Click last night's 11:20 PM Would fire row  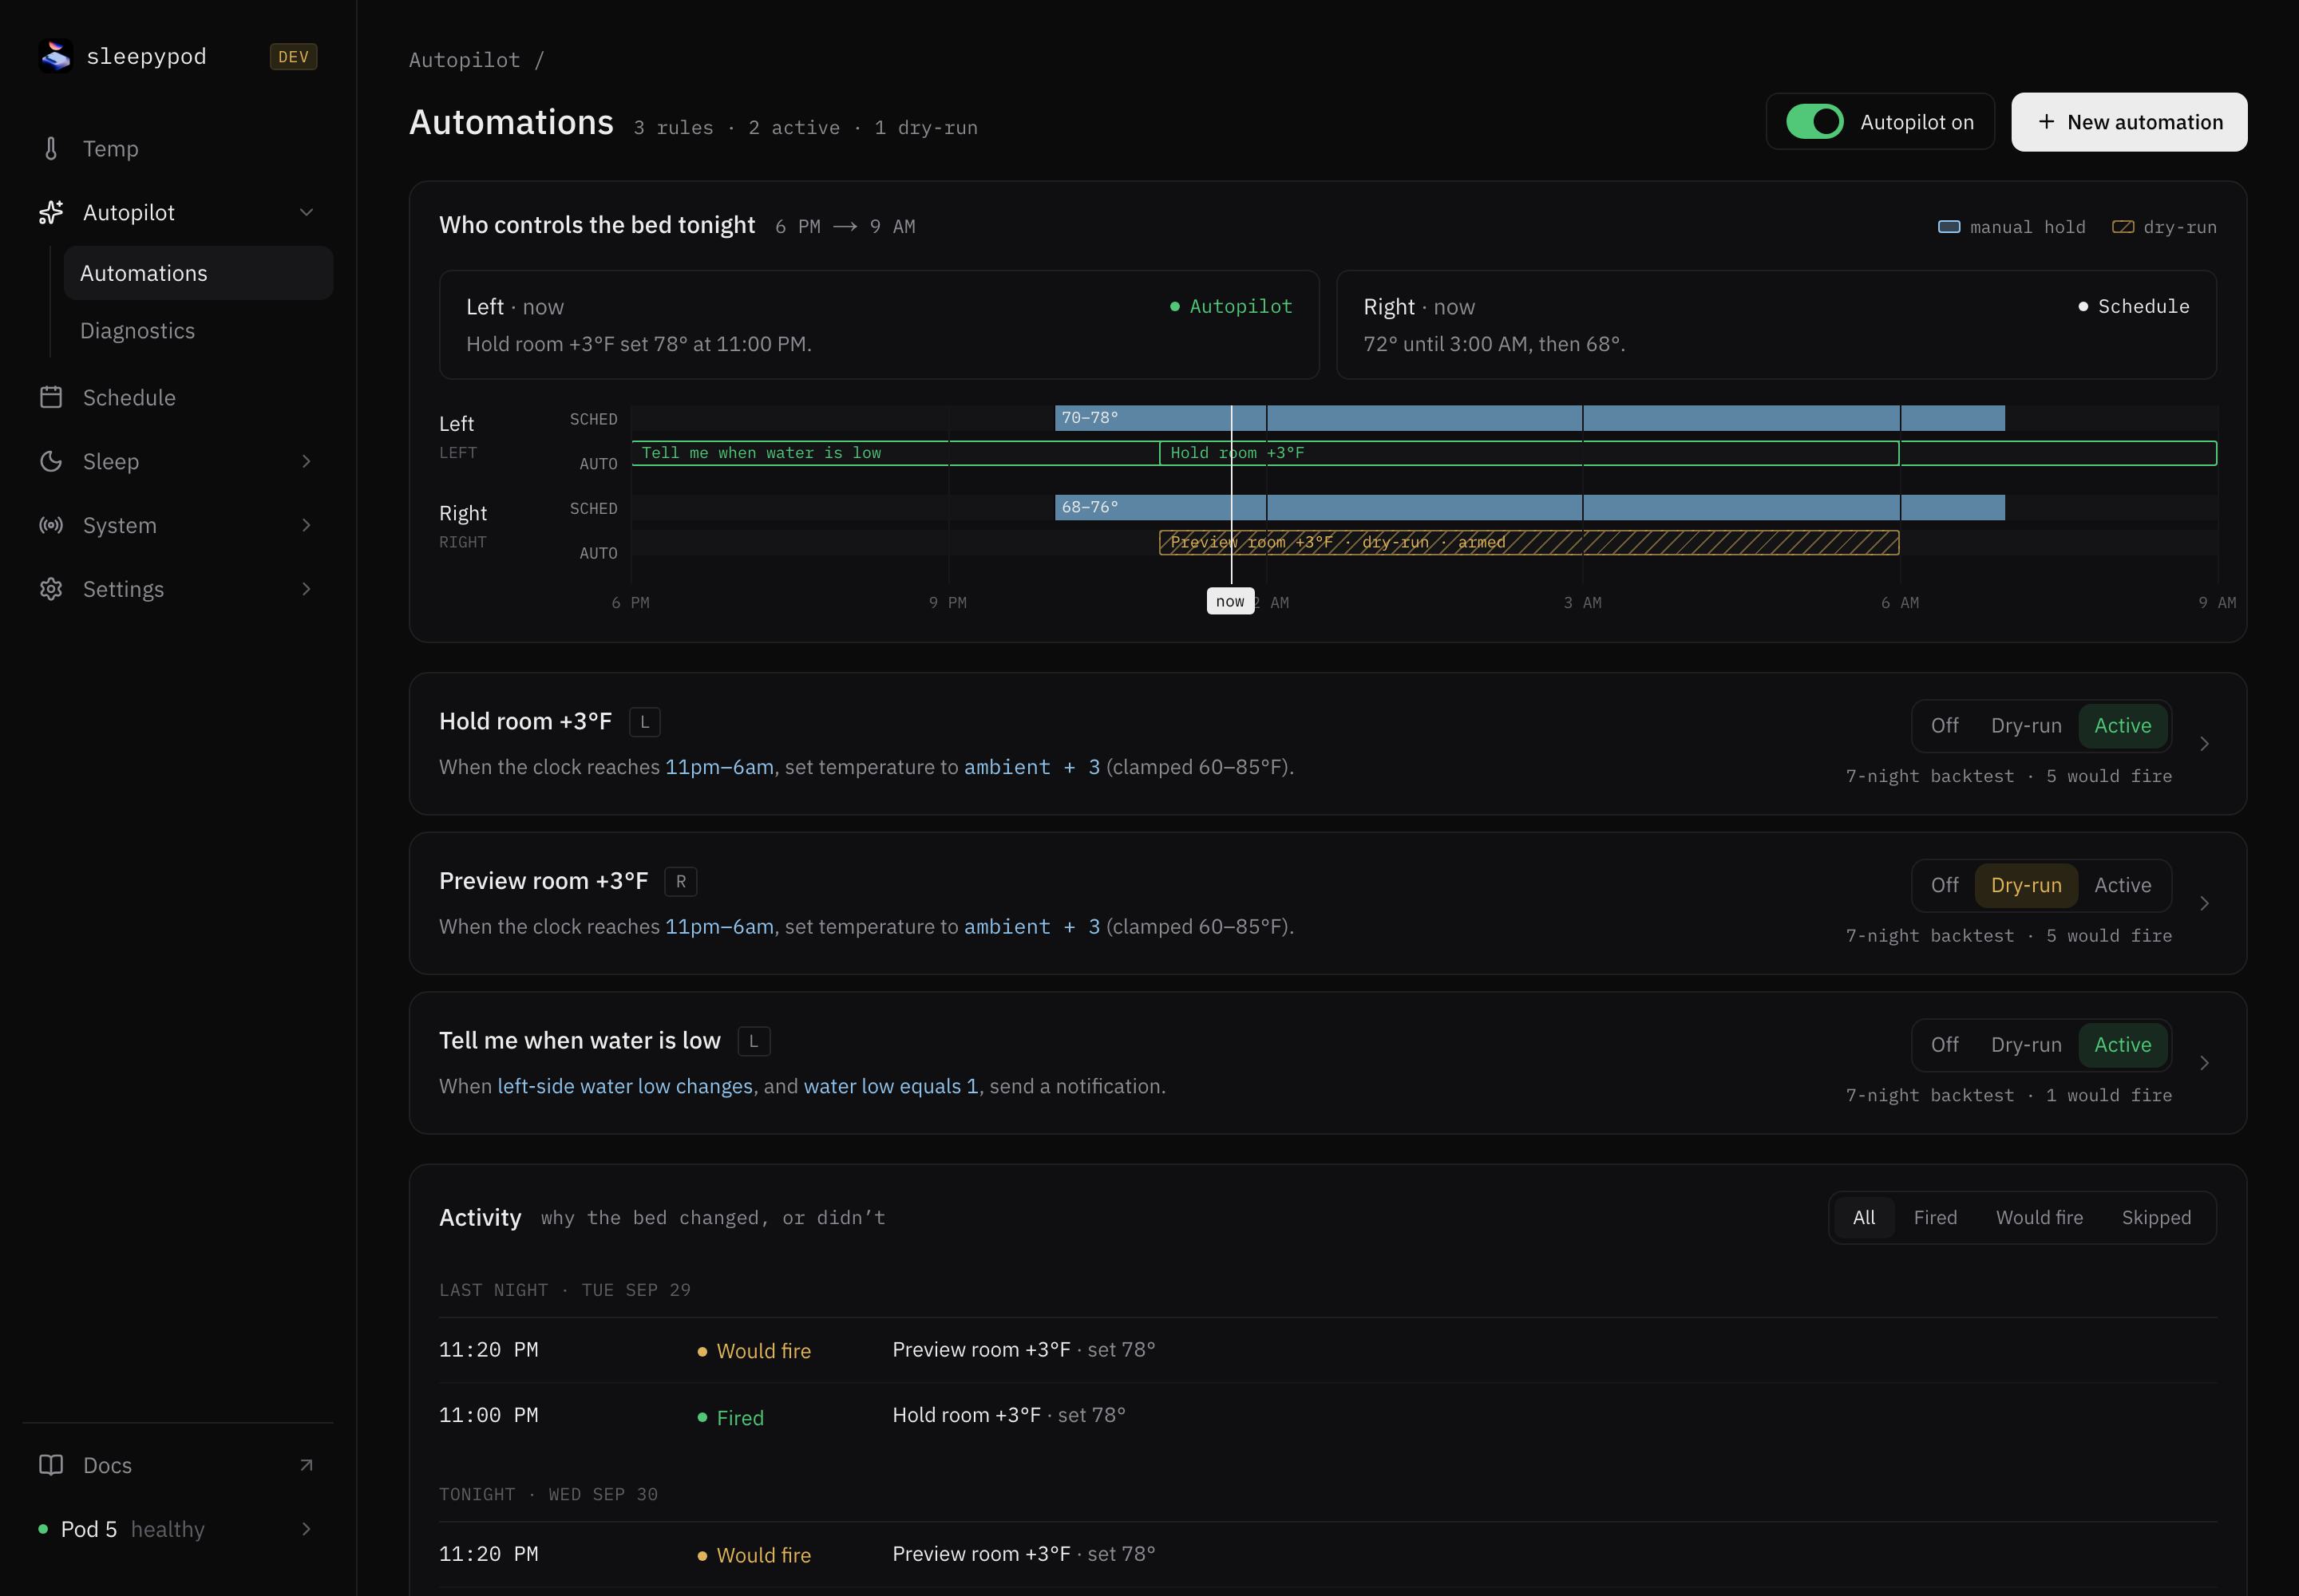[x=1328, y=1351]
